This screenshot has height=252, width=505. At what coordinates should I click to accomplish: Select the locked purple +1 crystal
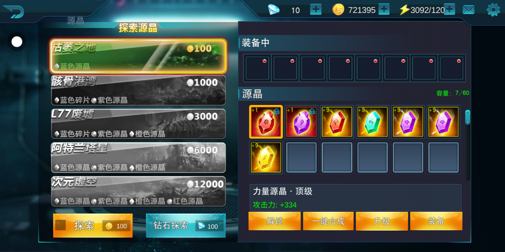301,122
